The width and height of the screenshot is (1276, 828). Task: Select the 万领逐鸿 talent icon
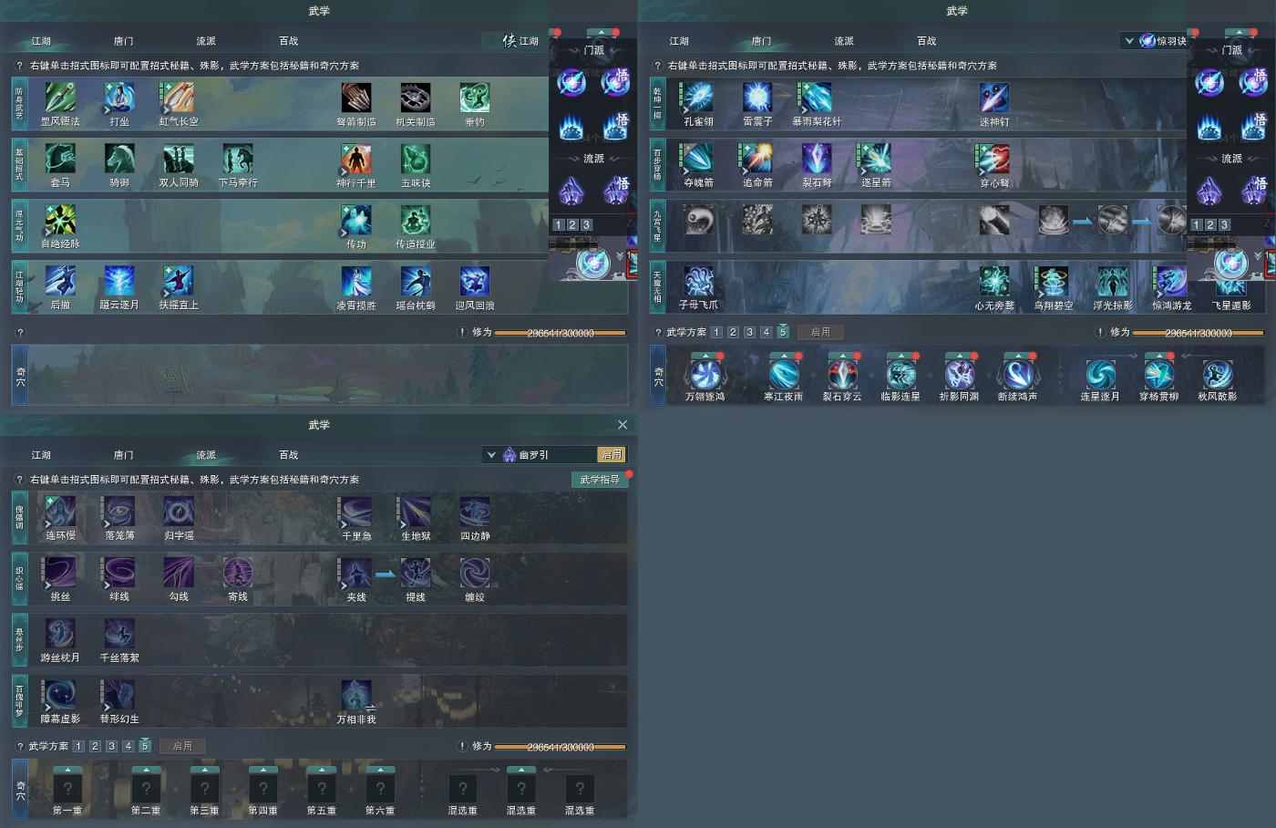point(705,374)
